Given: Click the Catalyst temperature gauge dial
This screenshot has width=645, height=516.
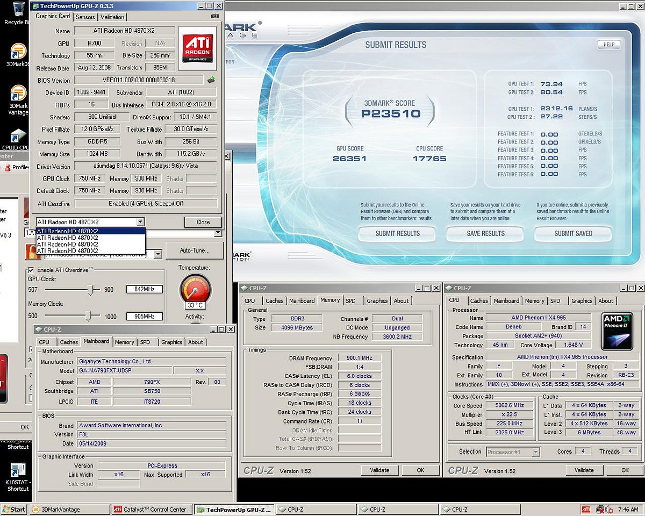Looking at the screenshot, I should [195, 289].
